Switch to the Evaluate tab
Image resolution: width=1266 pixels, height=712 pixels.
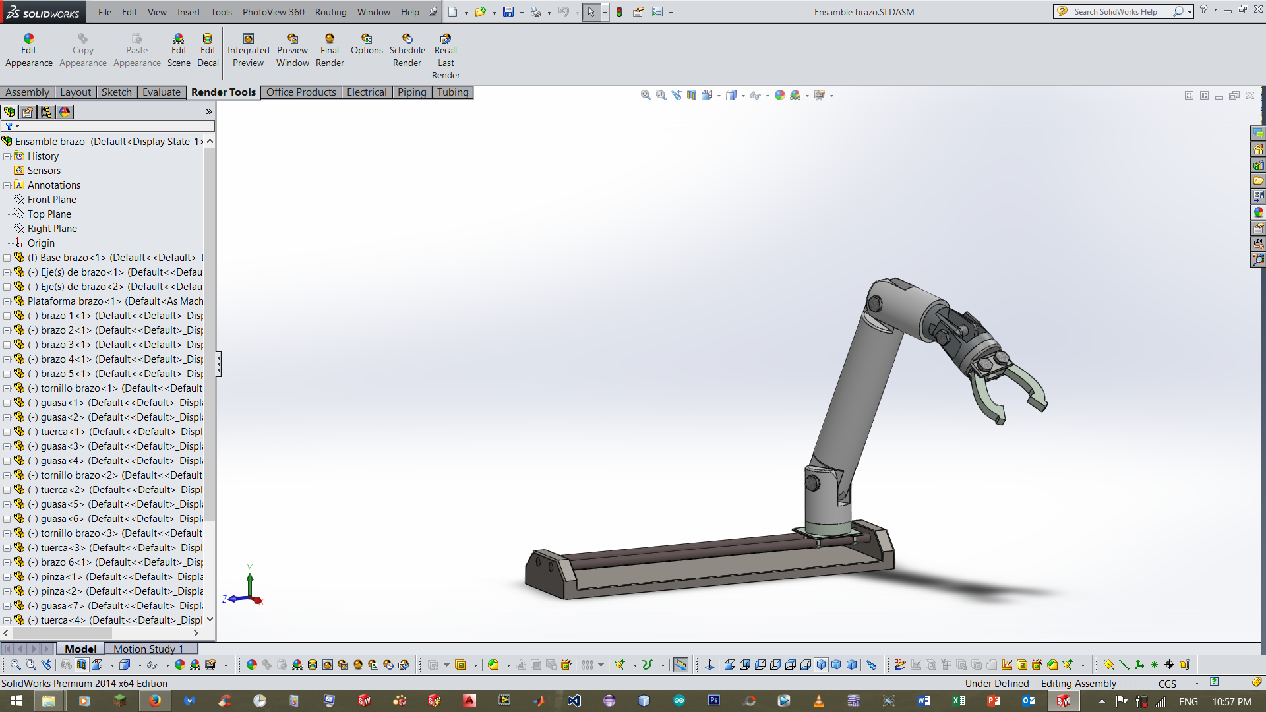(x=161, y=92)
